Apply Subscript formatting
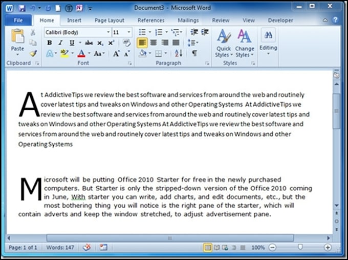This screenshot has height=260, width=348. tap(100, 43)
